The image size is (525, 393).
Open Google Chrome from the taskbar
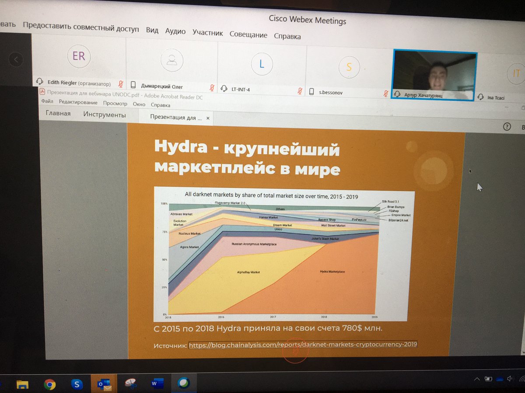pos(49,384)
